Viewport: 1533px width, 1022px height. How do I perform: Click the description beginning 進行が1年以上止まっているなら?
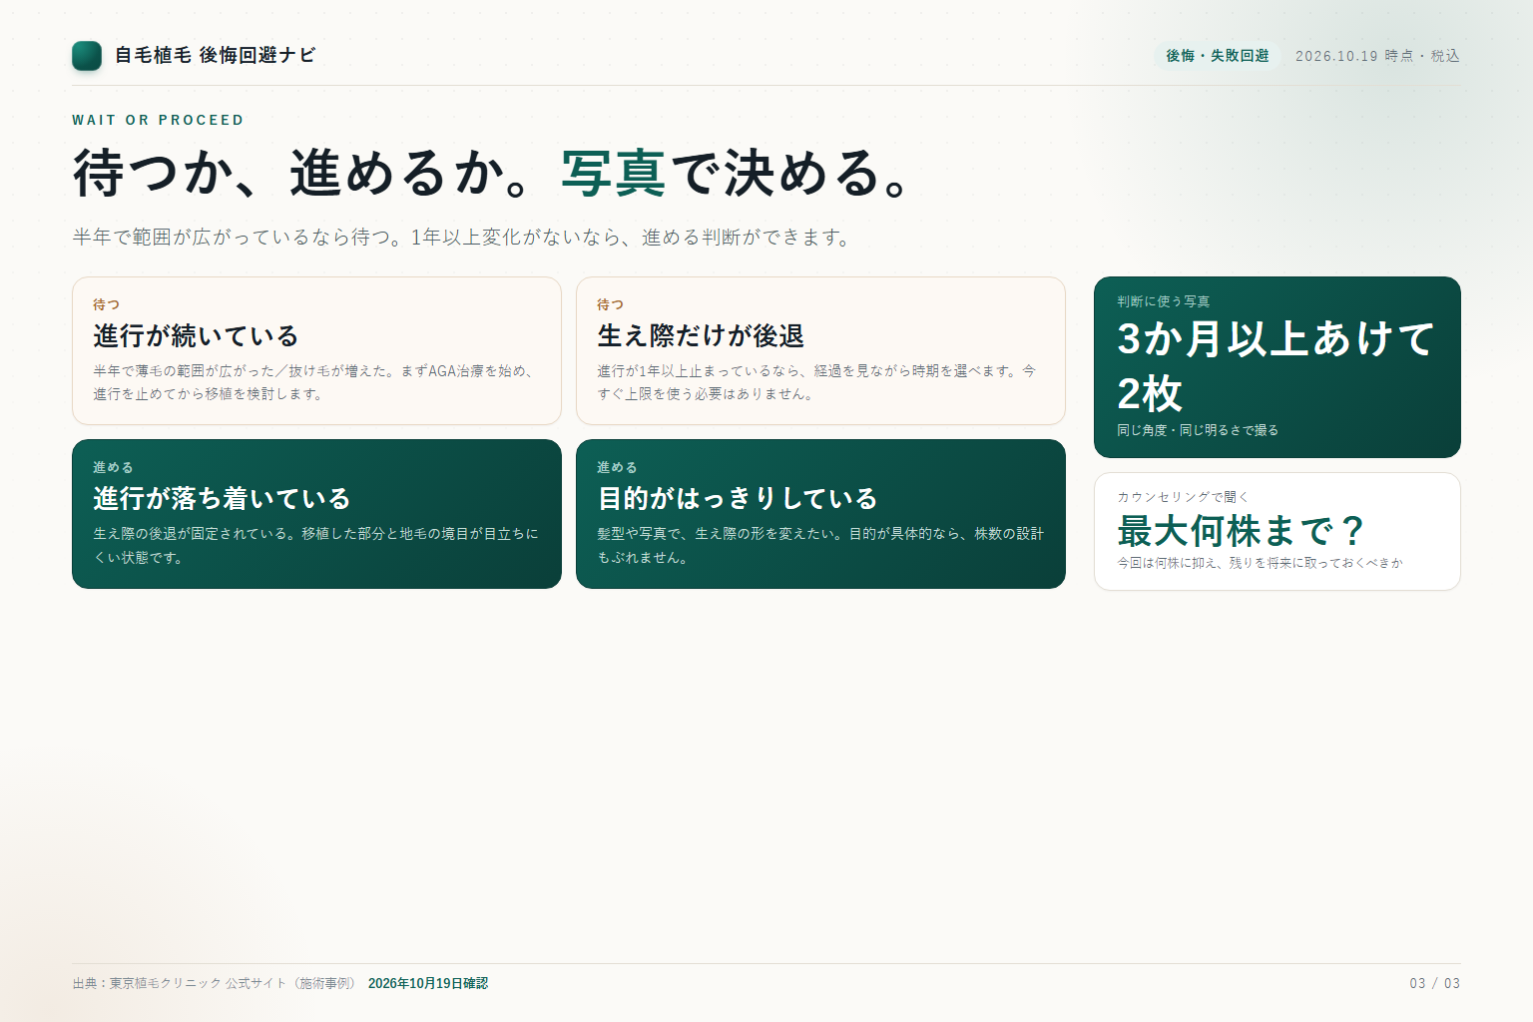point(816,382)
